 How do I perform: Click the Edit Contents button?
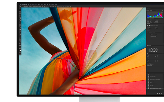(x=153, y=35)
